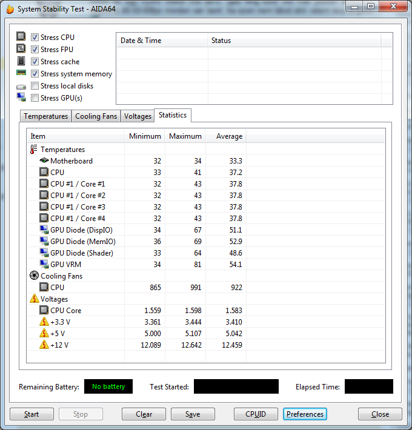
Task: Click the +3.3 V bolt icon
Action: (x=44, y=322)
